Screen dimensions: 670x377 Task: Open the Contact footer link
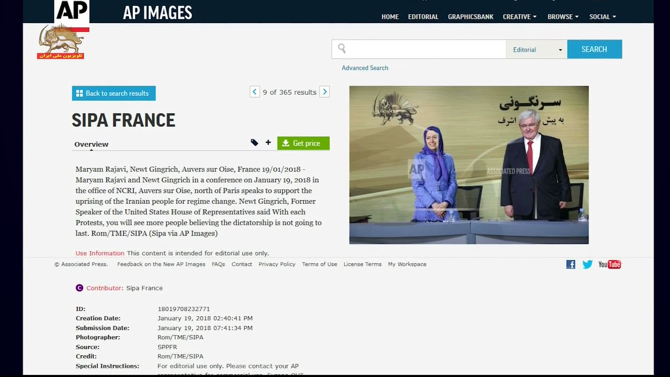242,264
